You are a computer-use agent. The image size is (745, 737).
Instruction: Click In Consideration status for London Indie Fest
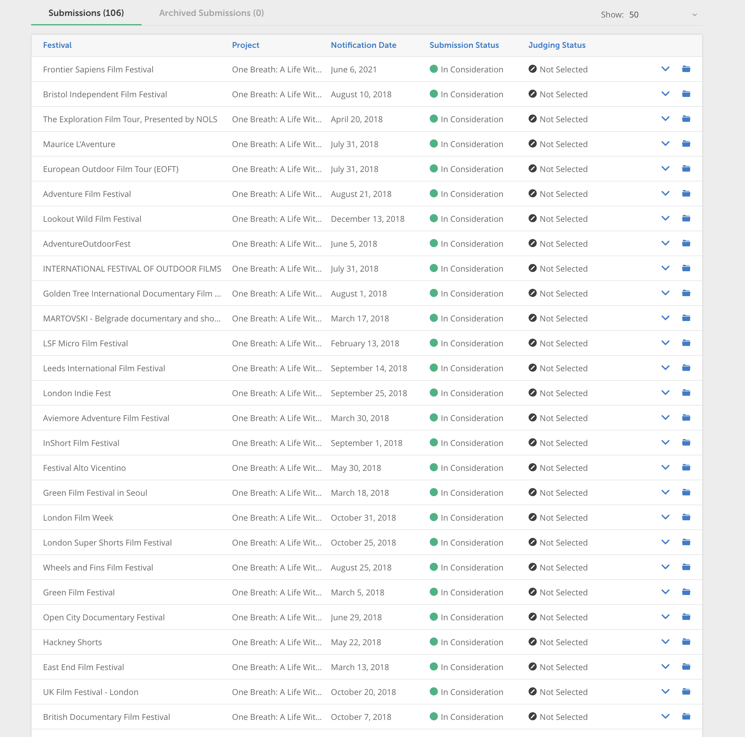pos(466,393)
